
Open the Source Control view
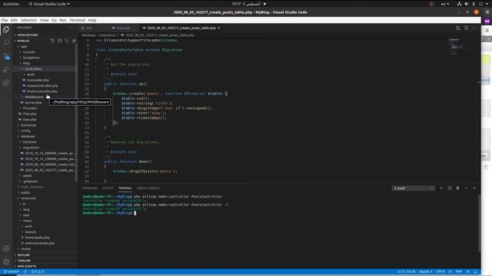click(6, 56)
